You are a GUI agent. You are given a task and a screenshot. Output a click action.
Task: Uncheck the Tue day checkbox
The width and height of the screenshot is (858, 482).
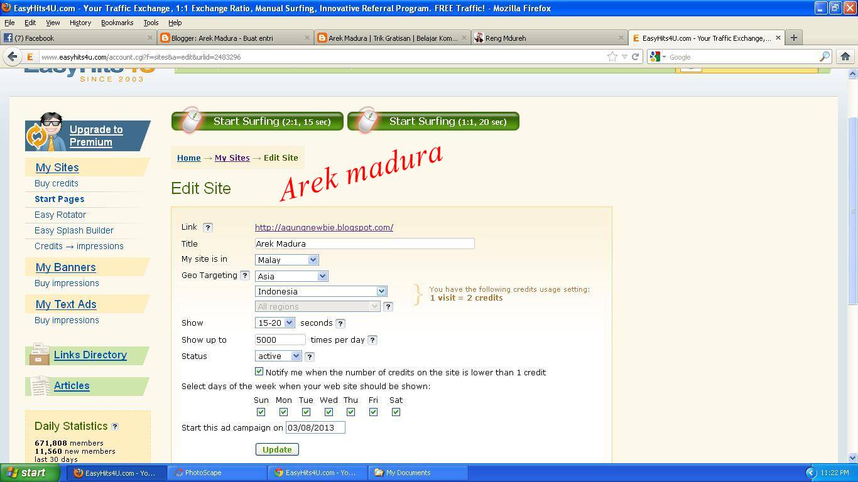[x=306, y=412]
